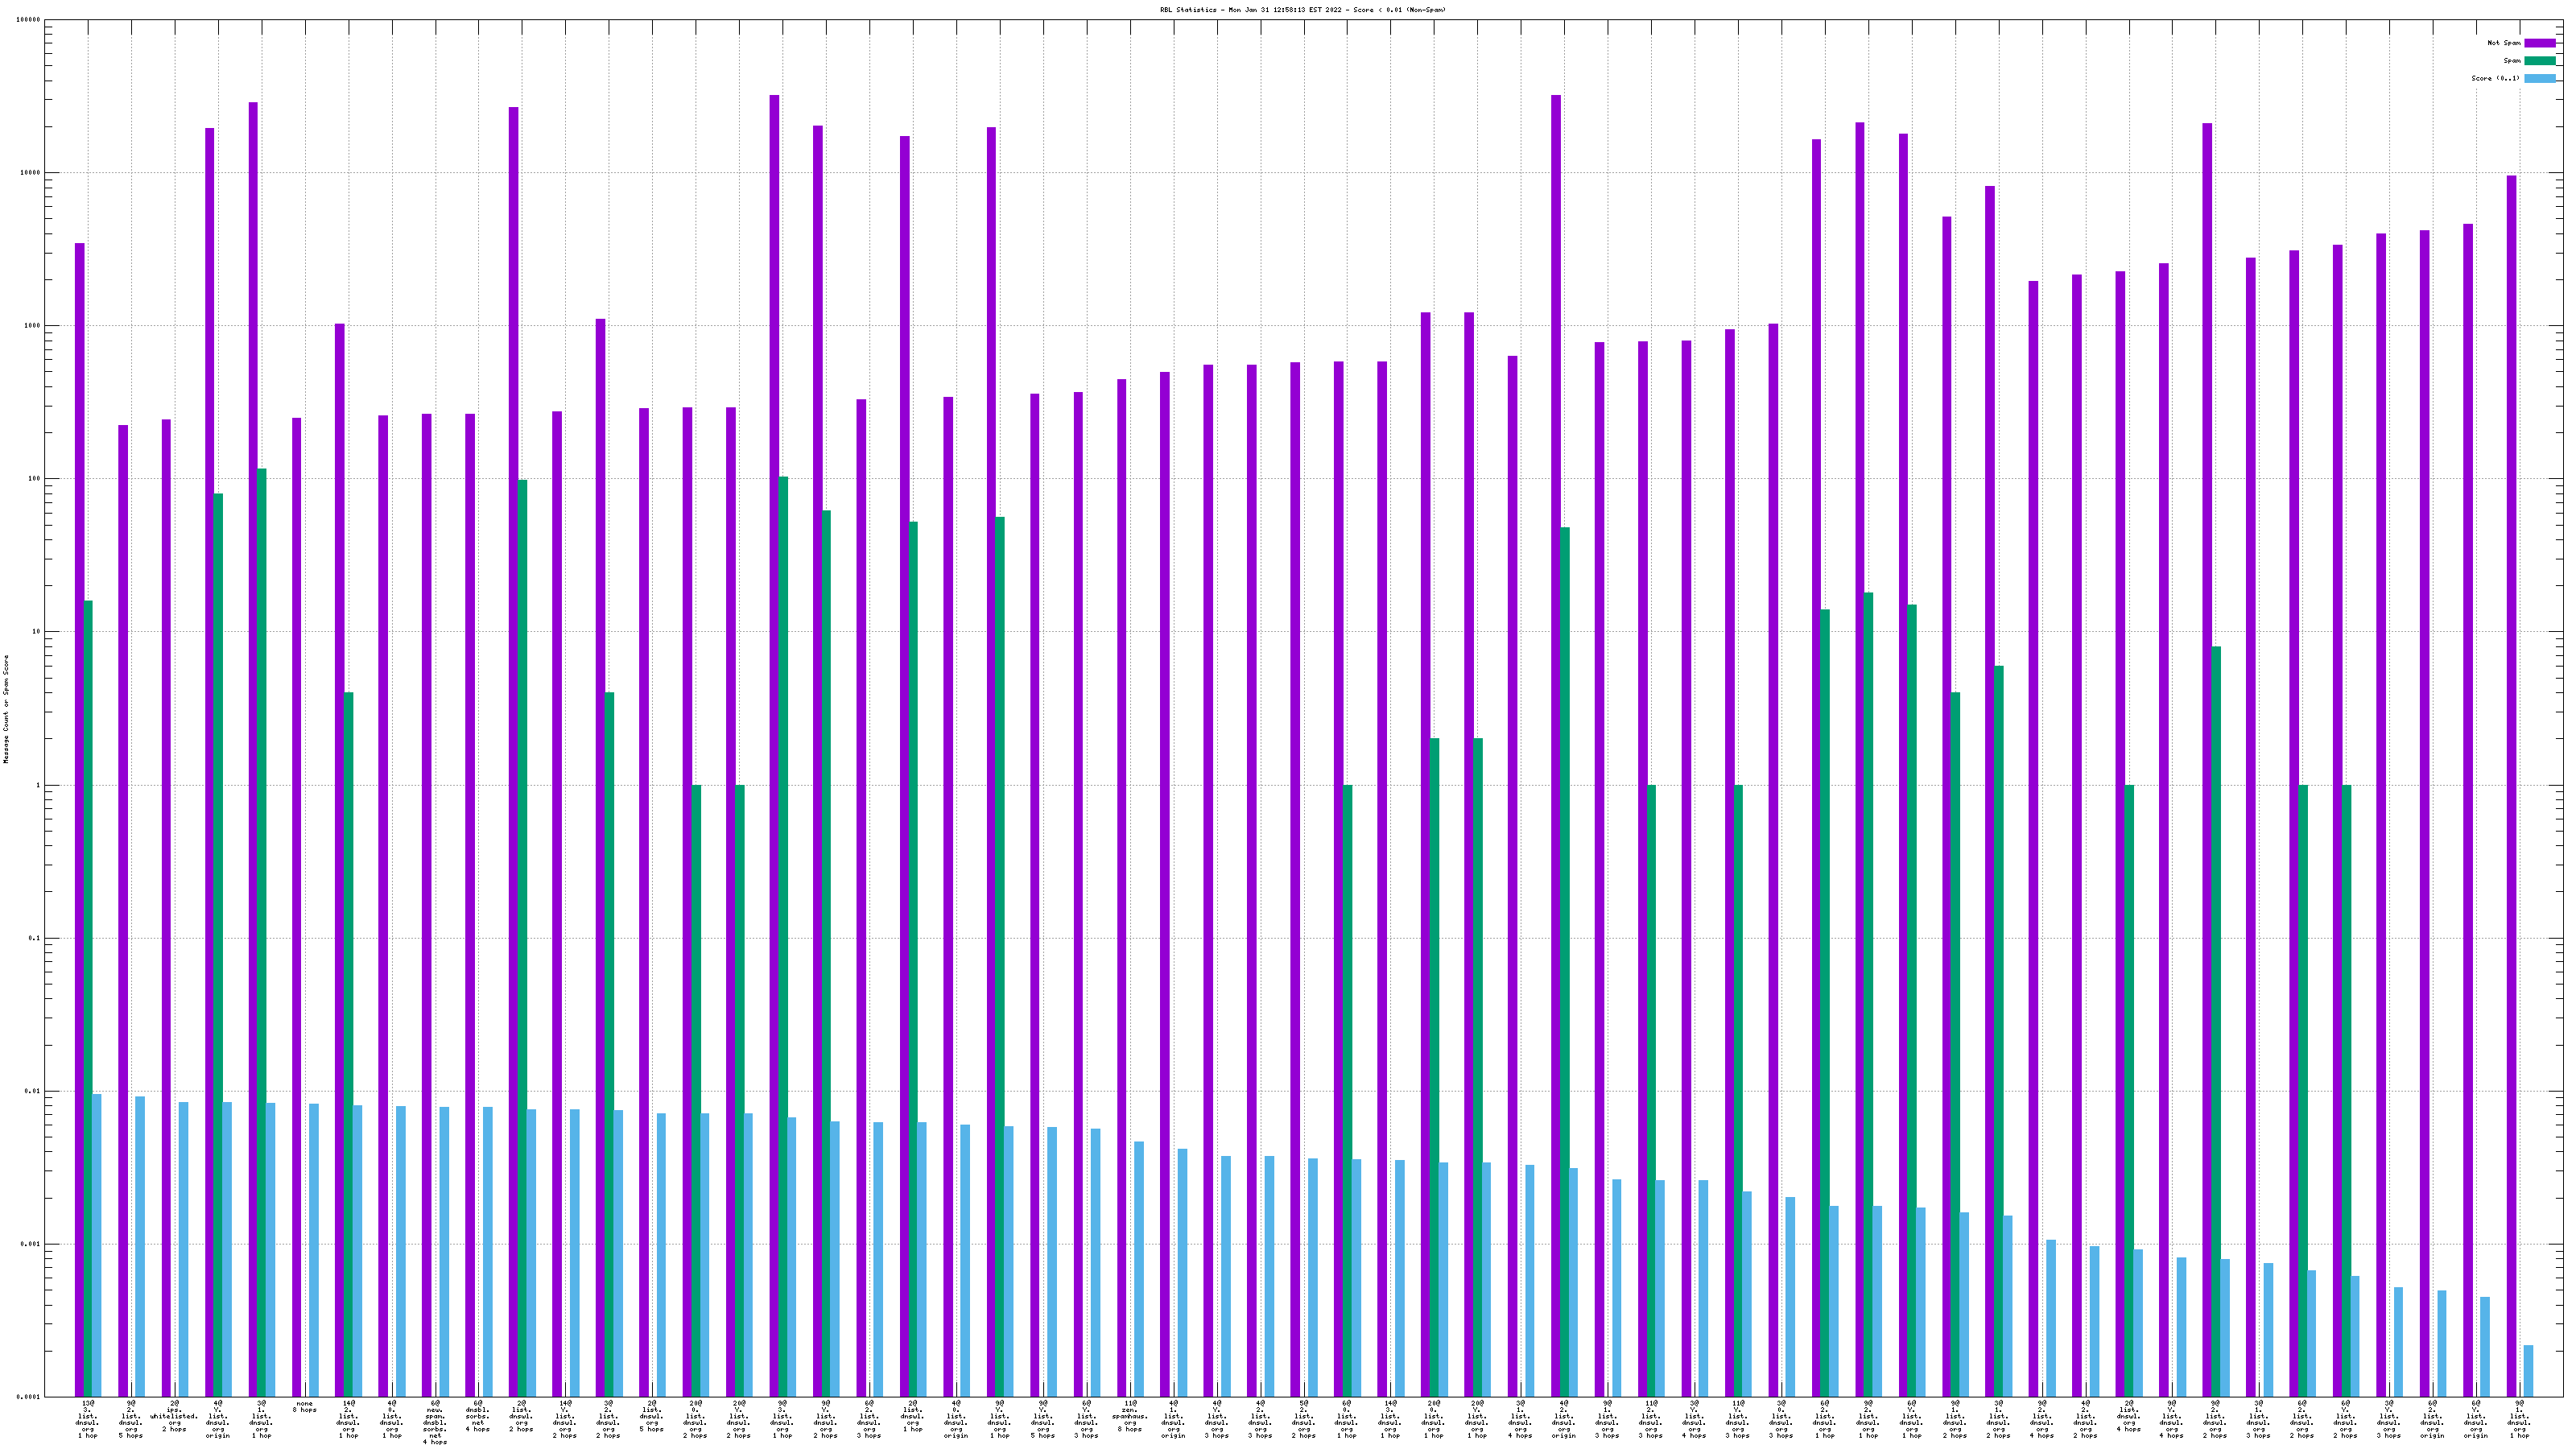This screenshot has height=1449, width=2576.
Task: Click the none 8 hops x-axis label
Action: [x=304, y=1407]
